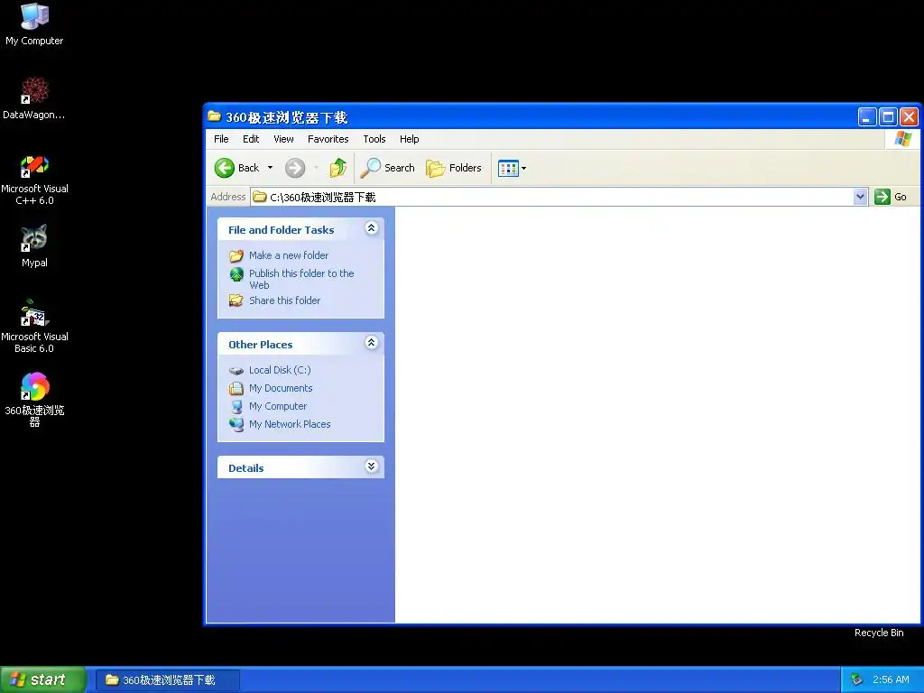
Task: Open the Tools menu
Action: click(374, 139)
